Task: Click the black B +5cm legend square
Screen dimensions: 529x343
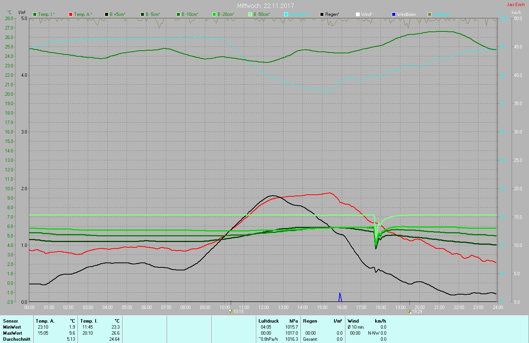Action: click(107, 14)
